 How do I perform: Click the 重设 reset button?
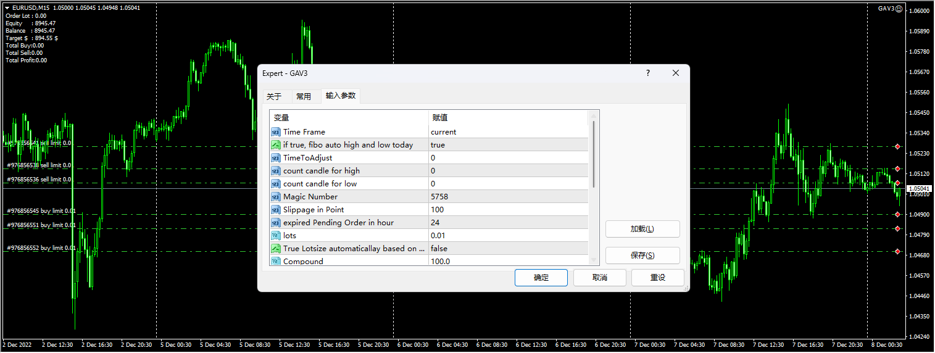[x=658, y=278]
